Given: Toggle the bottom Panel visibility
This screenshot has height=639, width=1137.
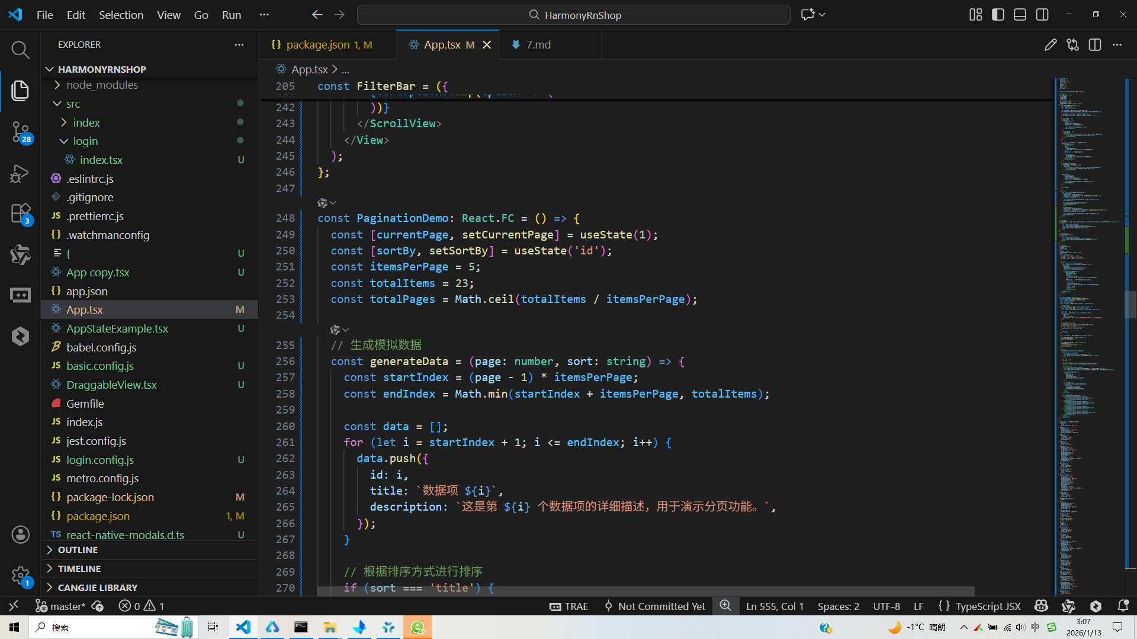Looking at the screenshot, I should (x=1020, y=15).
